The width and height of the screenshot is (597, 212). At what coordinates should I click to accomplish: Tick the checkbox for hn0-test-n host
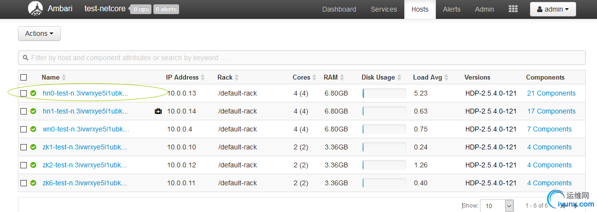coord(23,93)
